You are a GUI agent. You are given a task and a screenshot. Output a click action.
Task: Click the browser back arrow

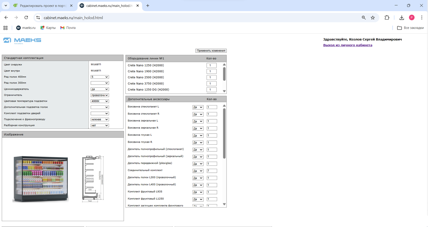tap(6, 18)
